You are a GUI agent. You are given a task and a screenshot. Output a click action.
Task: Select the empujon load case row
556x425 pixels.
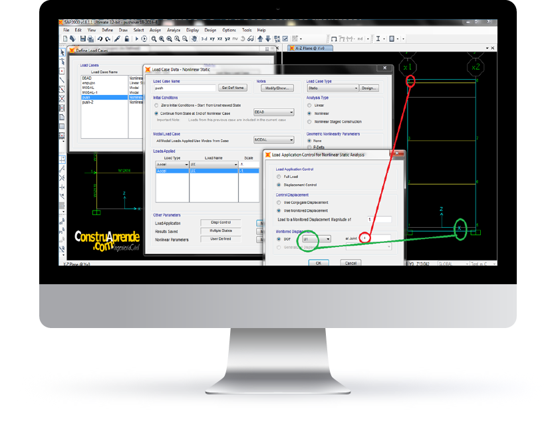(x=104, y=83)
